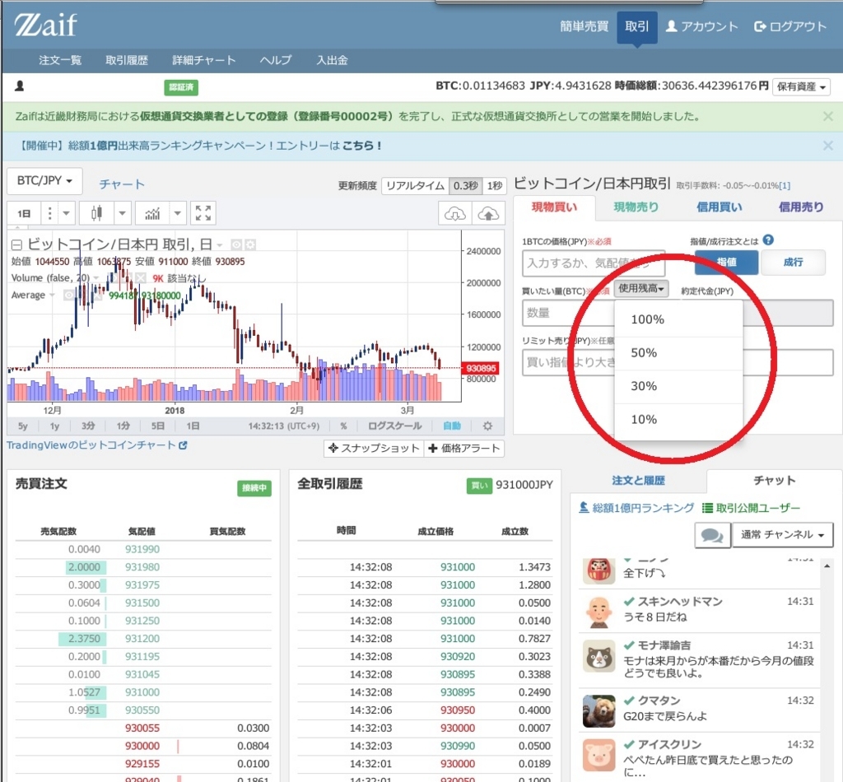Screen dimensions: 843x782
Task: Click the 1BTC price input field
Action: tap(594, 263)
